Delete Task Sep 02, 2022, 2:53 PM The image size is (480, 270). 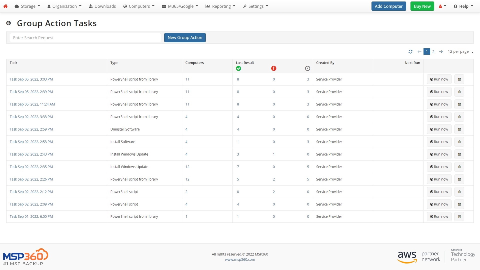459,142
